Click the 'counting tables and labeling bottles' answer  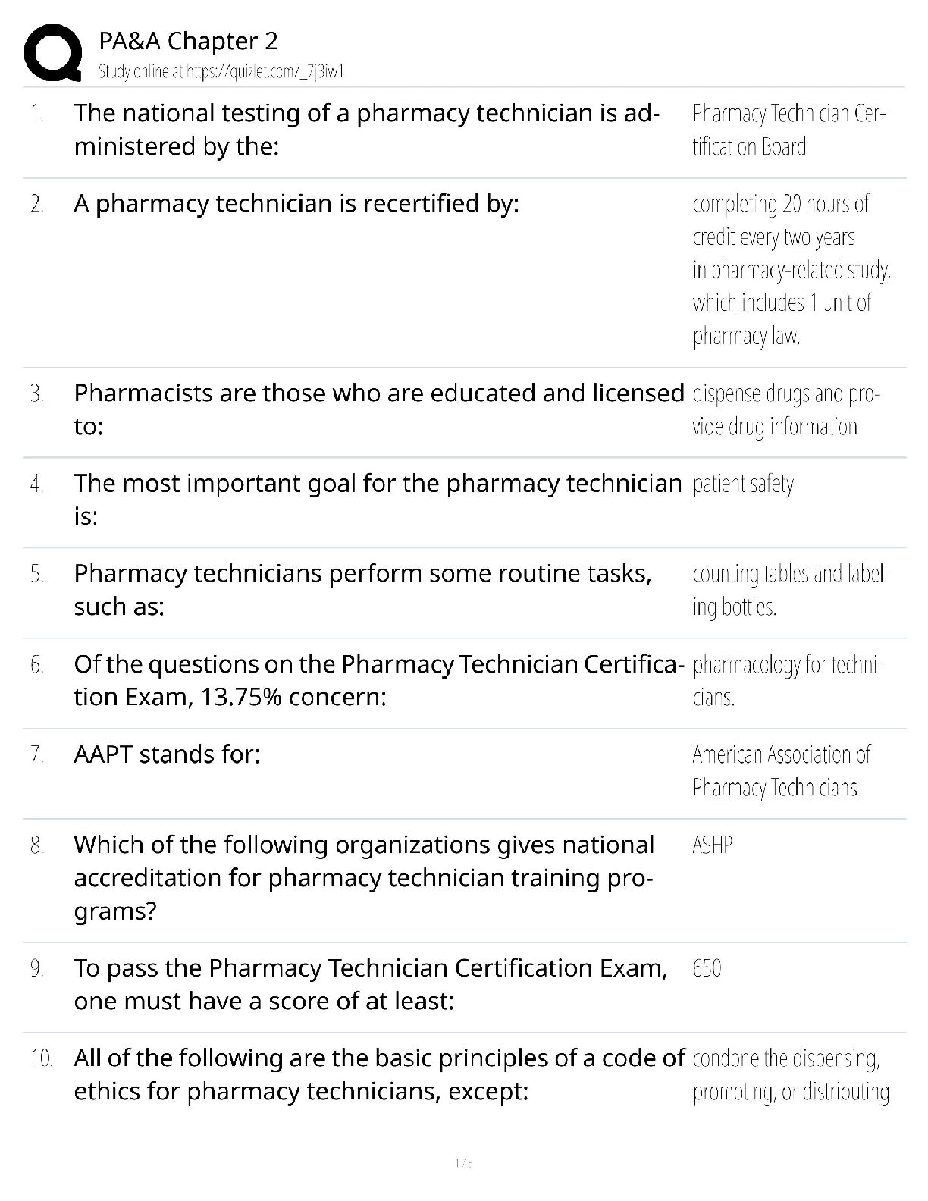coord(790,590)
